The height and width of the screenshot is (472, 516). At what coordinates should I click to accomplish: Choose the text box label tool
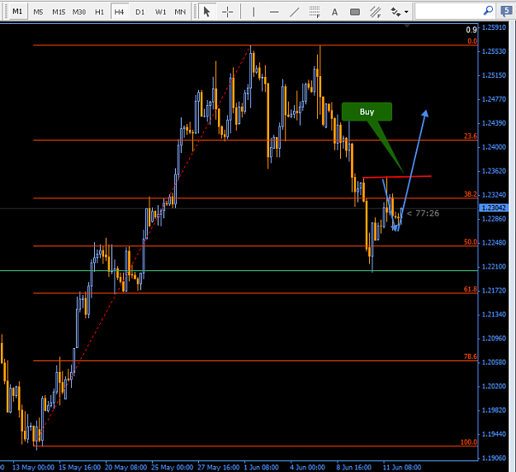pos(355,12)
